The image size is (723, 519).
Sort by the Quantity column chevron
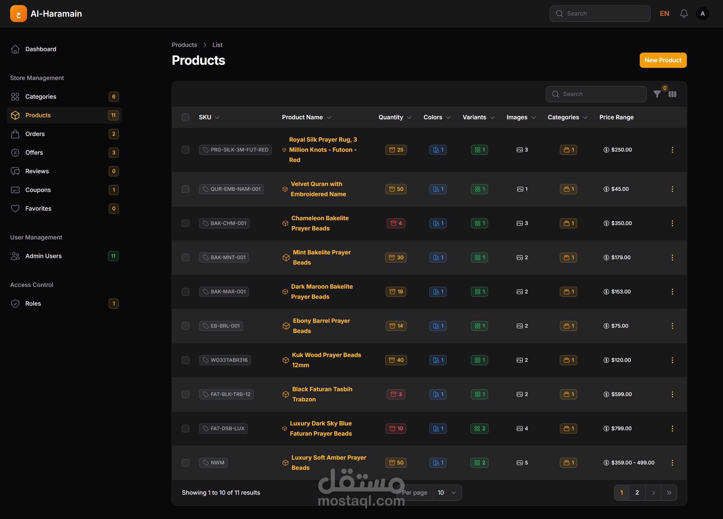click(x=409, y=118)
